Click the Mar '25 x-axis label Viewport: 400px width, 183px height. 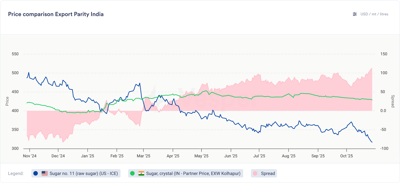click(x=143, y=156)
